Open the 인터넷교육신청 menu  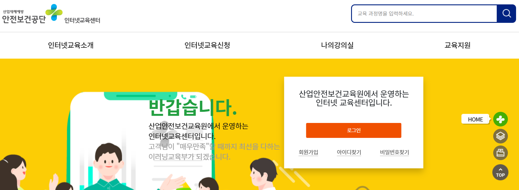pyautogui.click(x=207, y=45)
